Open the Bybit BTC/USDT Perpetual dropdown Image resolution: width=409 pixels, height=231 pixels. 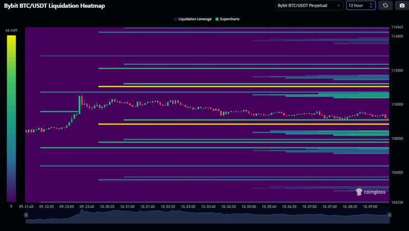click(x=309, y=6)
